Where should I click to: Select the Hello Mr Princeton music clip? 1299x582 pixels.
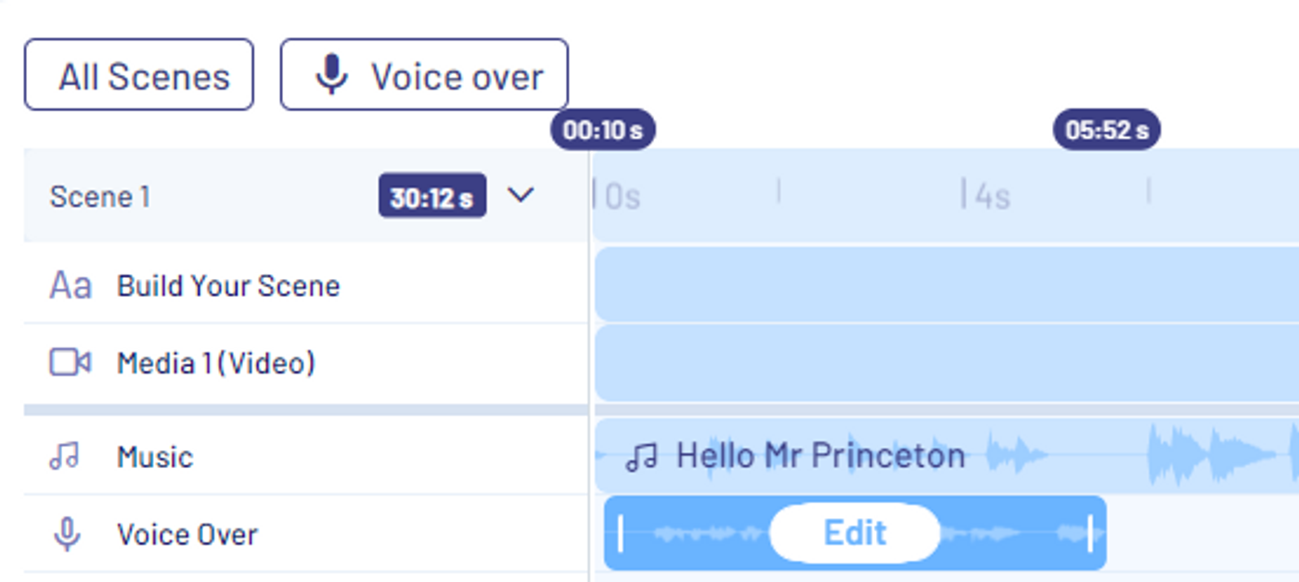pyautogui.click(x=946, y=456)
